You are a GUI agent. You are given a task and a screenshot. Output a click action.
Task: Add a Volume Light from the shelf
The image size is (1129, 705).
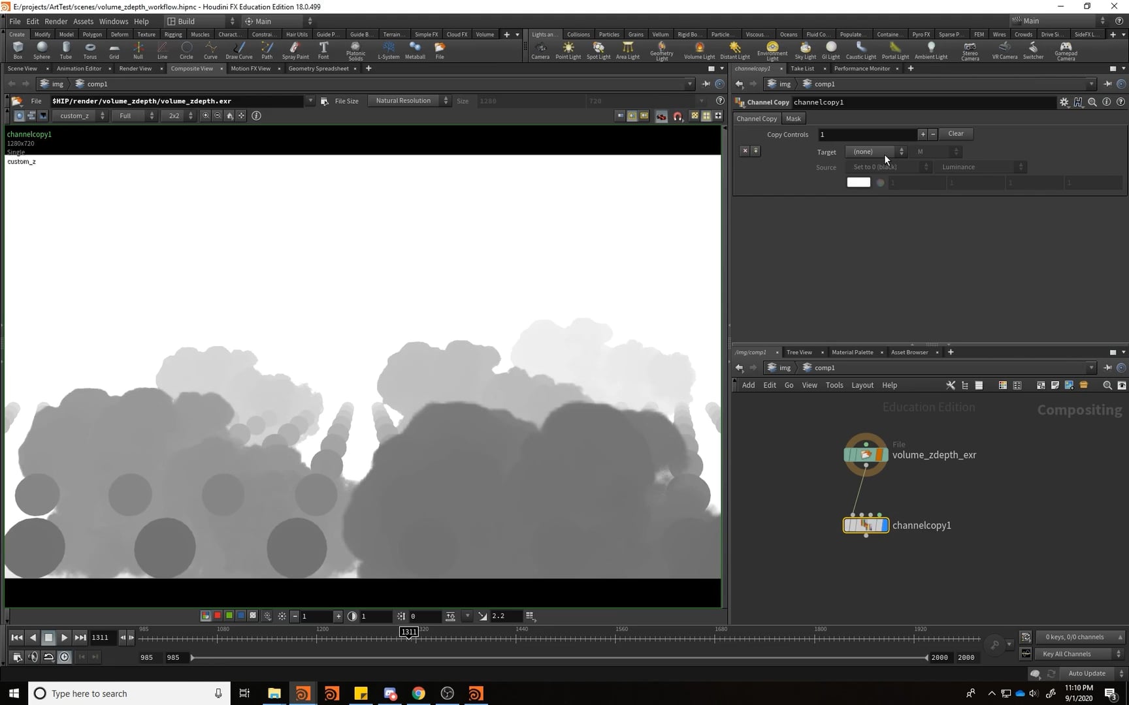tap(699, 50)
